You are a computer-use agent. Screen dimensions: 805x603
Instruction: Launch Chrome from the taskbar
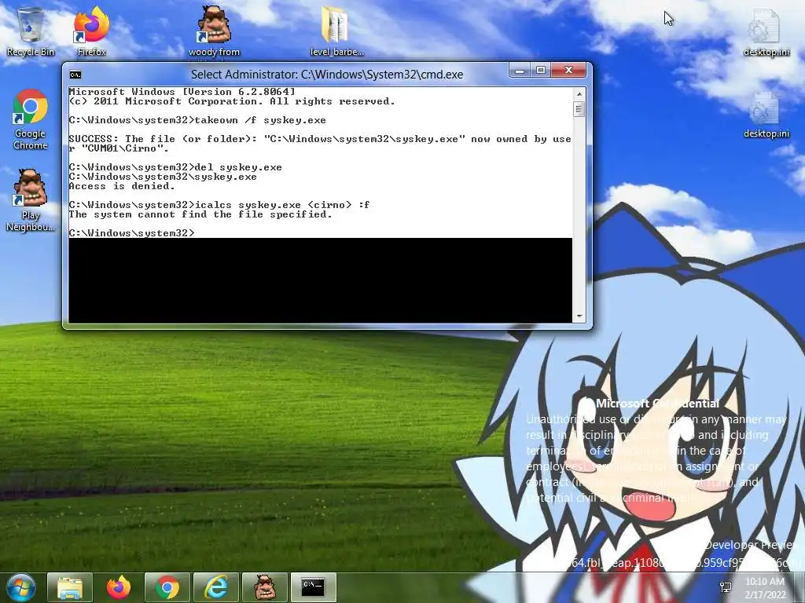(x=167, y=587)
